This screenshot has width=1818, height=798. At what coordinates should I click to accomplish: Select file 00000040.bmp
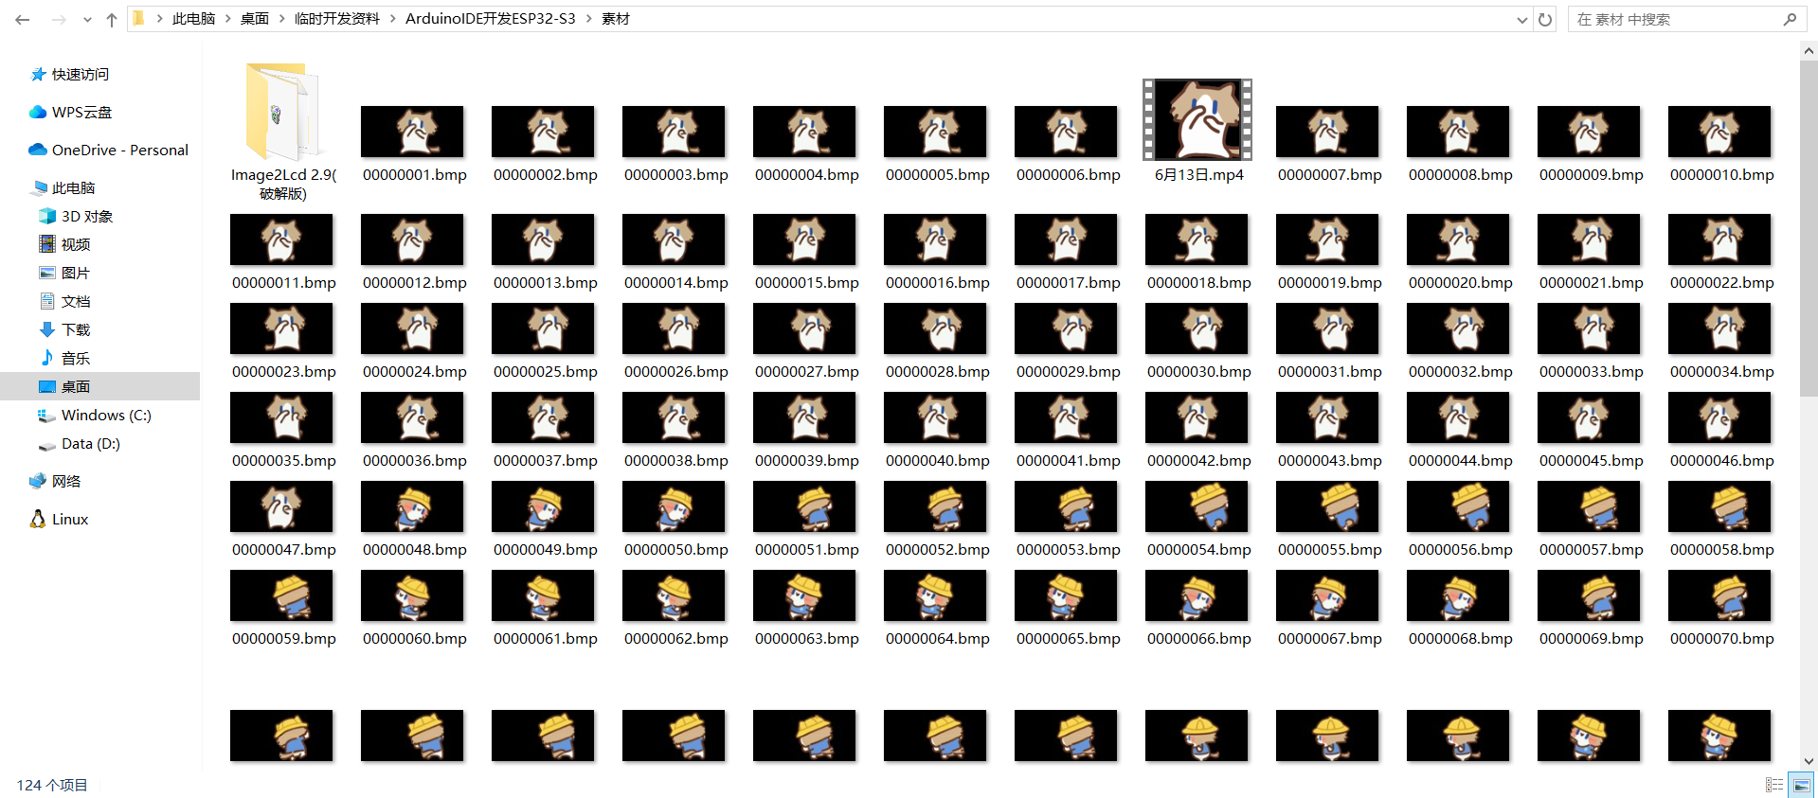[x=936, y=430]
